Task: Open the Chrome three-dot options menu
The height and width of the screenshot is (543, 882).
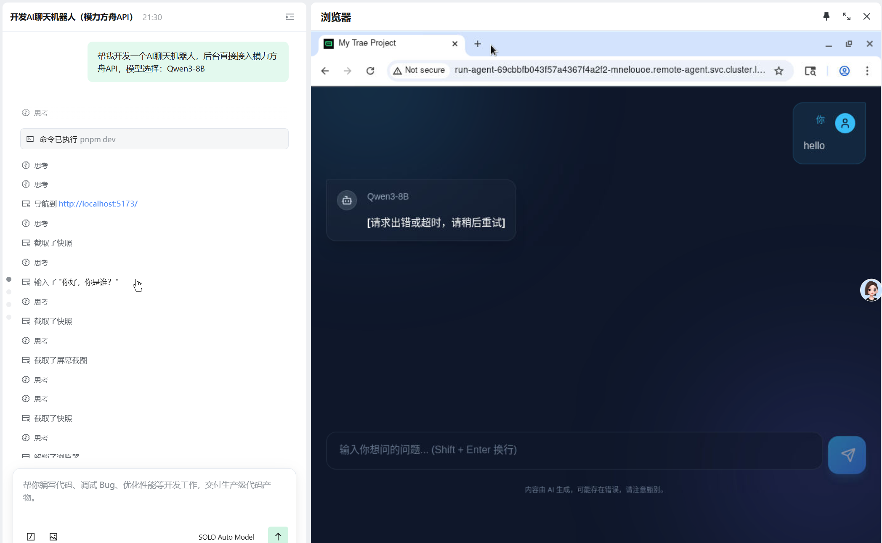Action: pyautogui.click(x=867, y=71)
